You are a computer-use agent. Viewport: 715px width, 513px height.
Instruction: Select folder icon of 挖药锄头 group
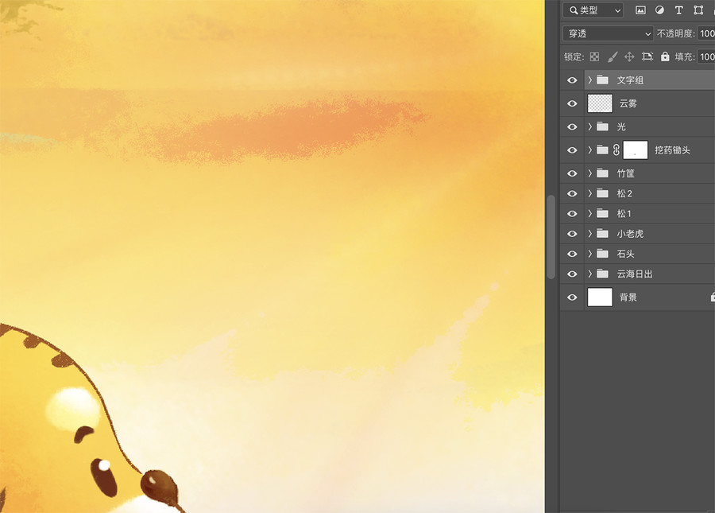click(603, 150)
